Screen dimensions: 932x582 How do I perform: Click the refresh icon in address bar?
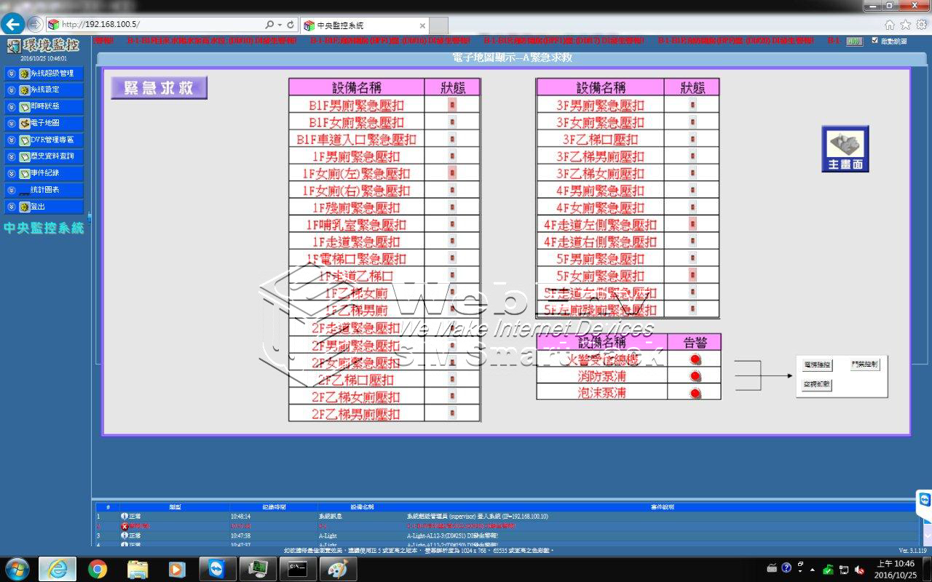tap(291, 25)
